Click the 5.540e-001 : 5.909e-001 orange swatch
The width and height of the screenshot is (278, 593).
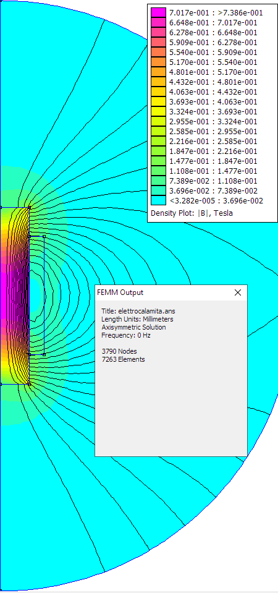158,52
